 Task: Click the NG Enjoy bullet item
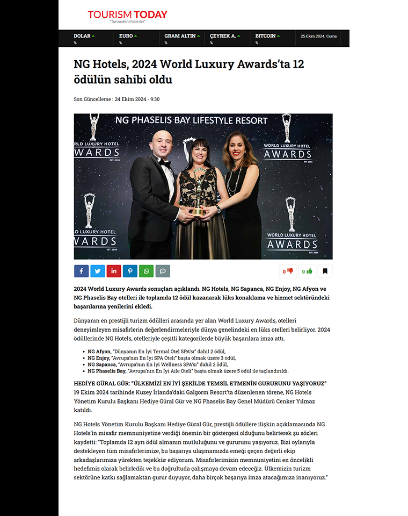(x=162, y=358)
